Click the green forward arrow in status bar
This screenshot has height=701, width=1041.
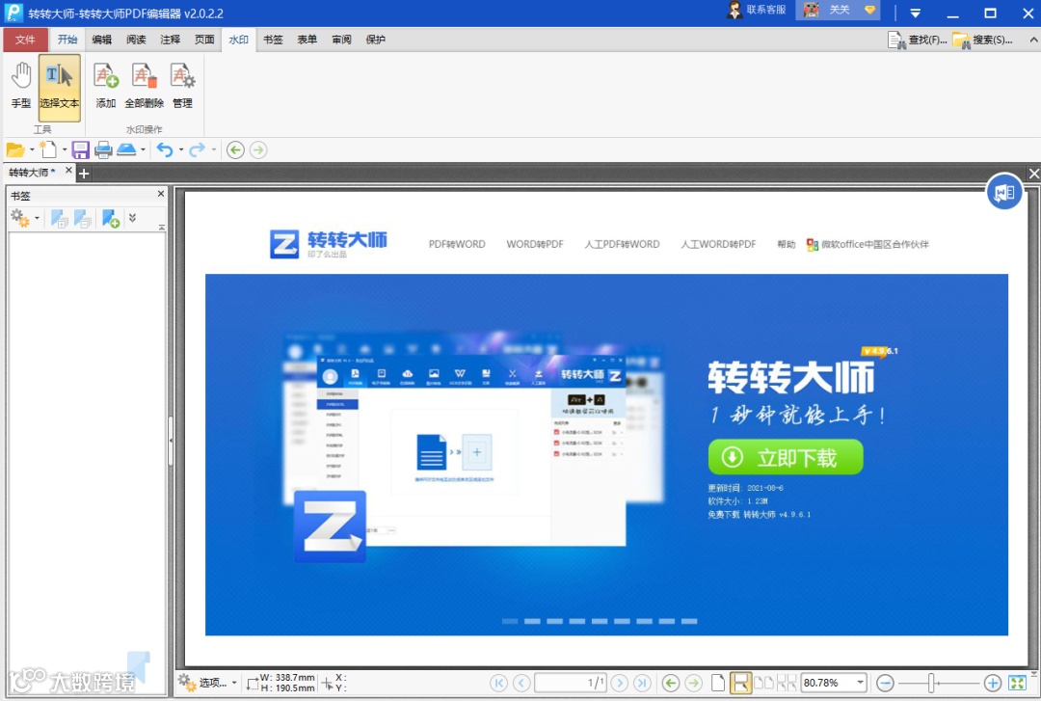pyautogui.click(x=694, y=683)
